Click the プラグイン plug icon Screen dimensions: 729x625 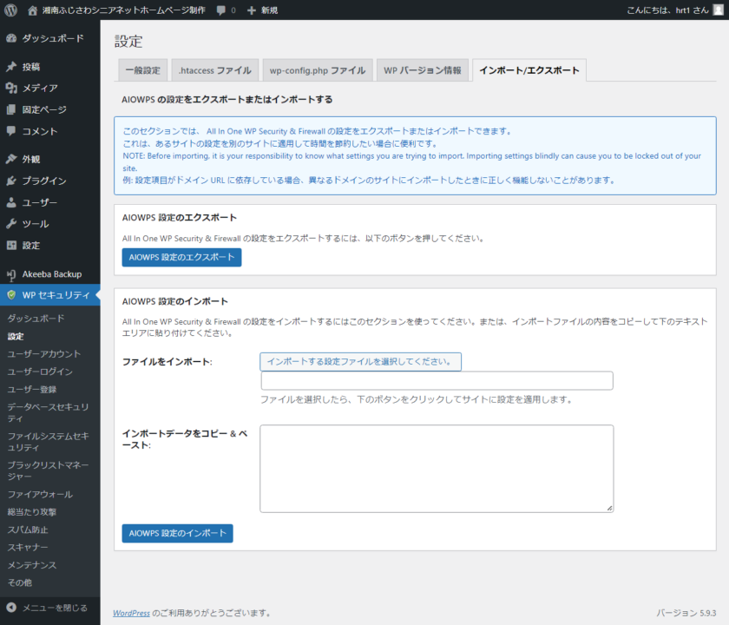(x=11, y=181)
